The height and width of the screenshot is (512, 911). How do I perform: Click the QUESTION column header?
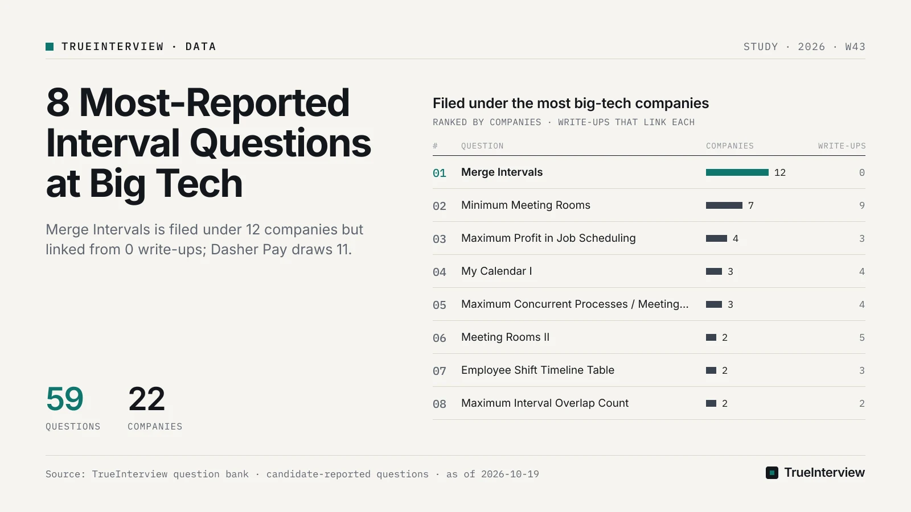pyautogui.click(x=482, y=146)
